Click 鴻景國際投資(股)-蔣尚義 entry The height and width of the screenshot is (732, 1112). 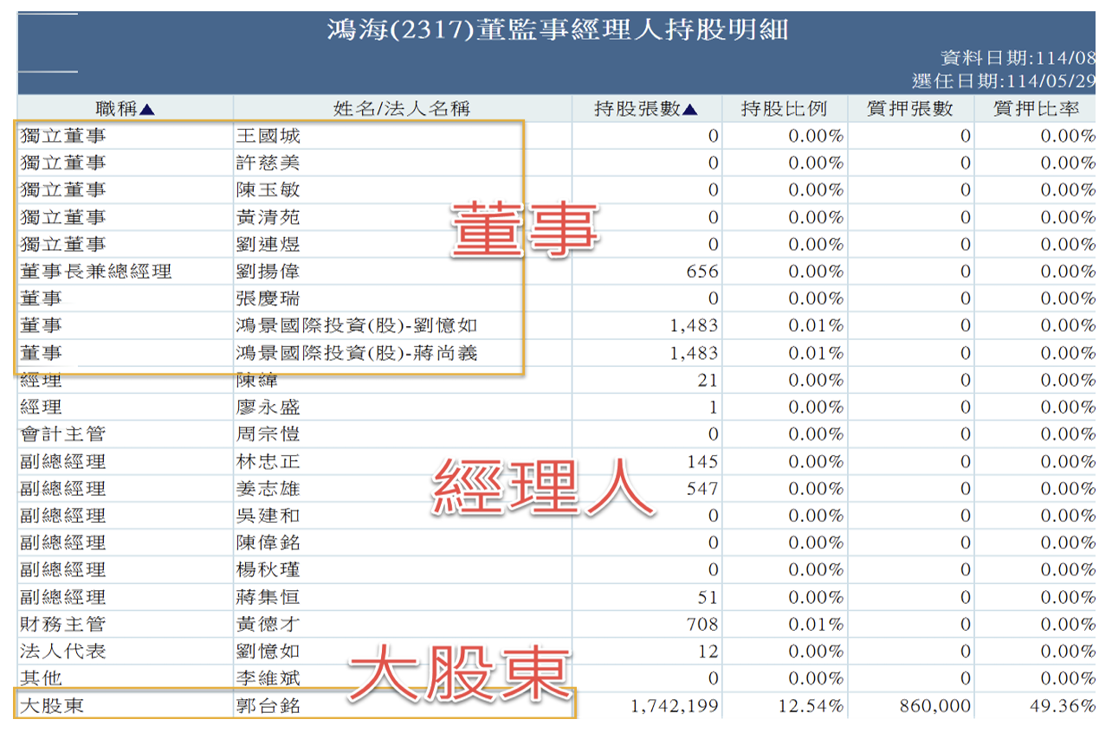pos(357,353)
